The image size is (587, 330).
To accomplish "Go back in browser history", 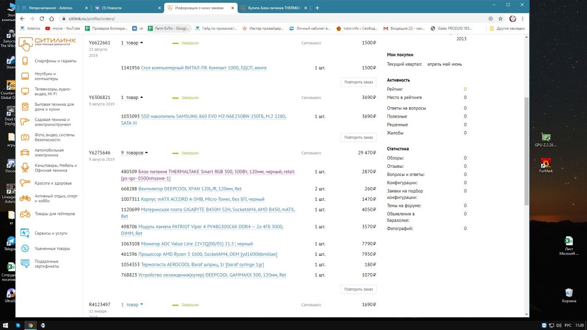I will (22, 19).
